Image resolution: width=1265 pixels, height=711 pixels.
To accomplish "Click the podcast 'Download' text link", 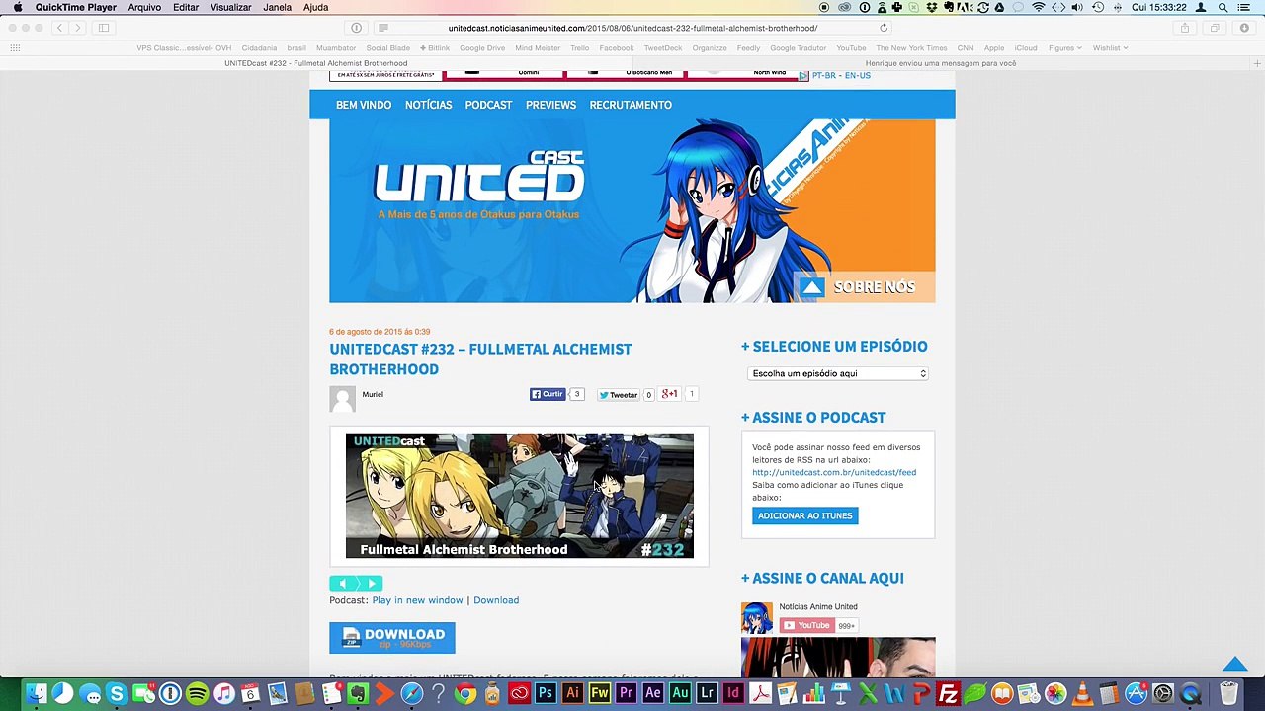I will (x=496, y=600).
